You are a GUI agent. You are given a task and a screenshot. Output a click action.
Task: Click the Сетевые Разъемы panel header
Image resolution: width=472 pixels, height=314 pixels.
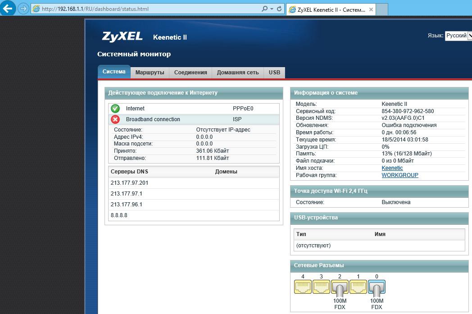tap(379, 265)
